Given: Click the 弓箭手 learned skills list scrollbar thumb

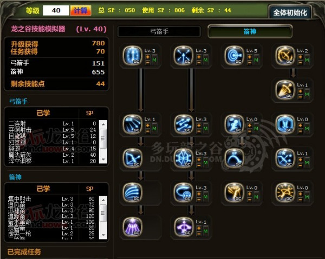Looking at the screenshot, I should 103,138.
